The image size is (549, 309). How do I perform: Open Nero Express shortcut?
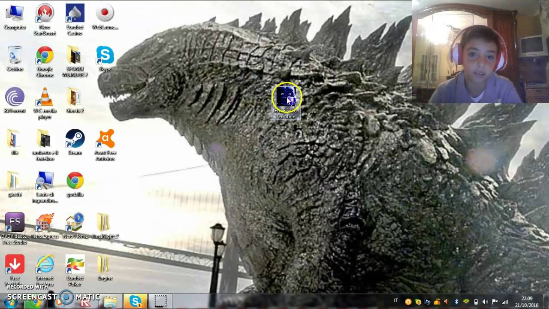45,226
